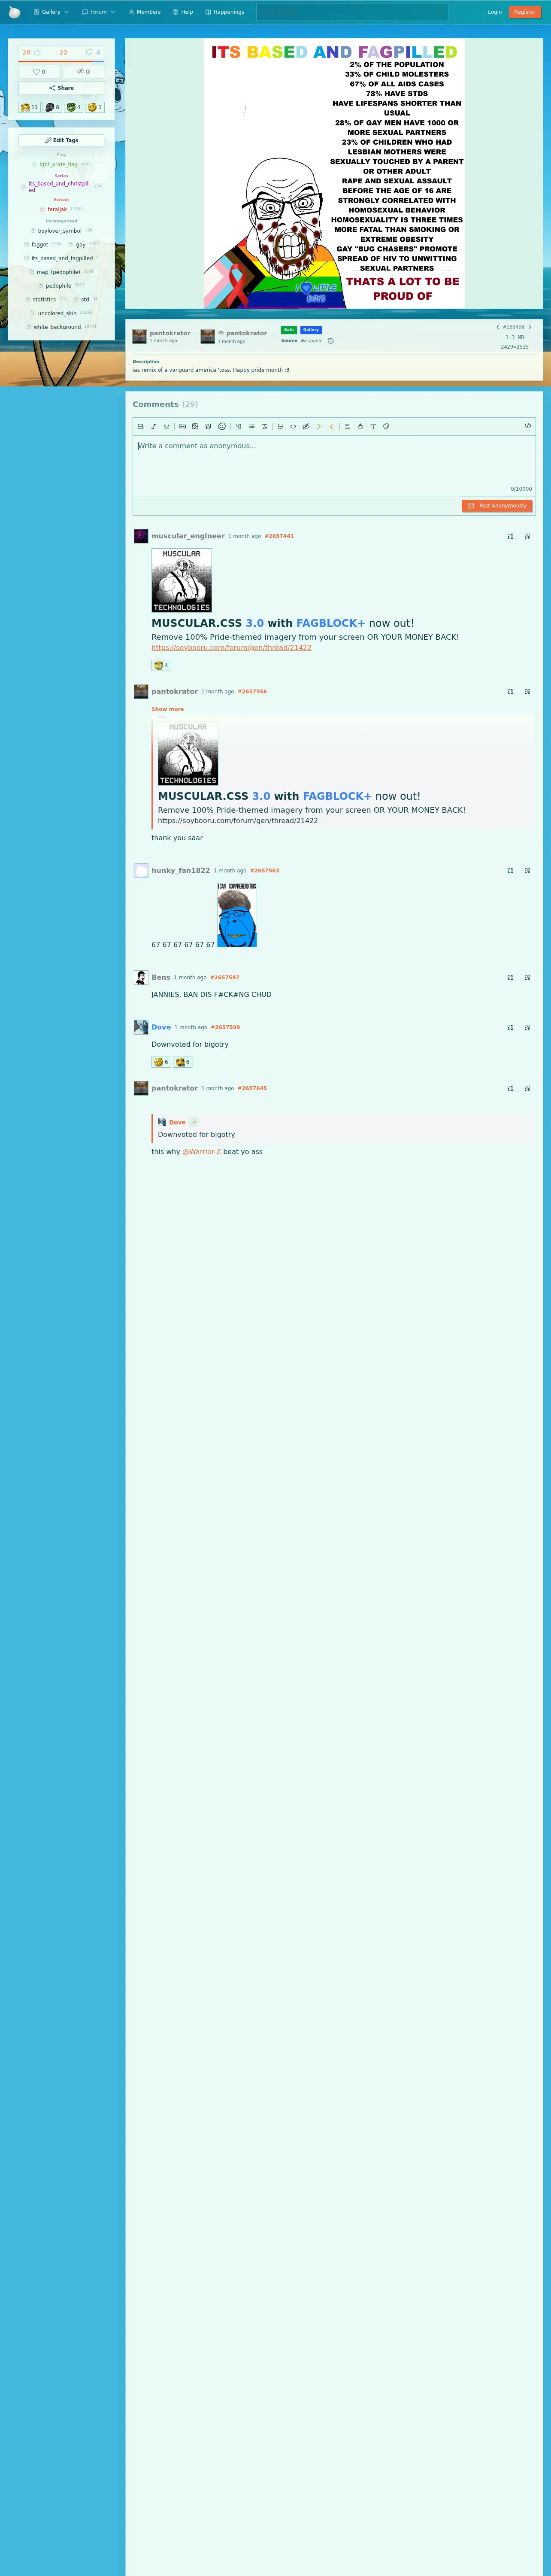The width and height of the screenshot is (551, 2576).
Task: Open the muscular_engineer profile link
Action: point(188,536)
